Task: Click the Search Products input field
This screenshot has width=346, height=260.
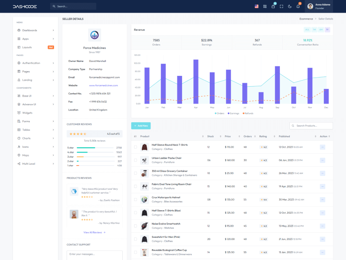Action: (313, 126)
